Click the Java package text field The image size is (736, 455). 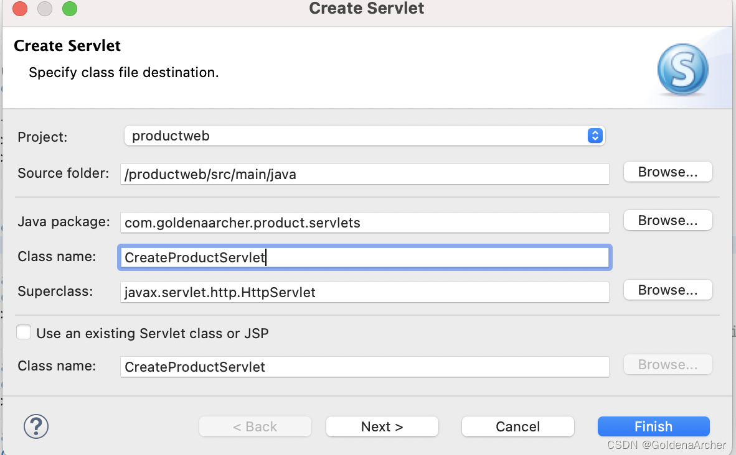point(365,223)
